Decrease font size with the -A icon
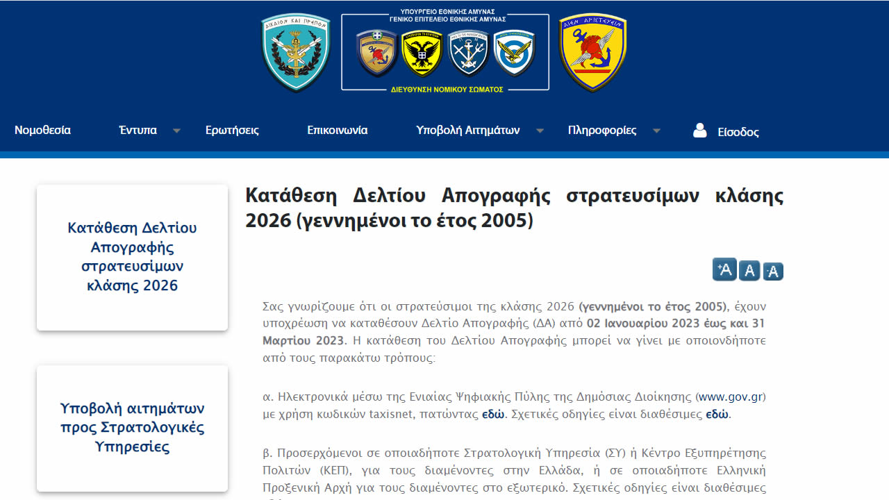This screenshot has width=889, height=500. [773, 272]
